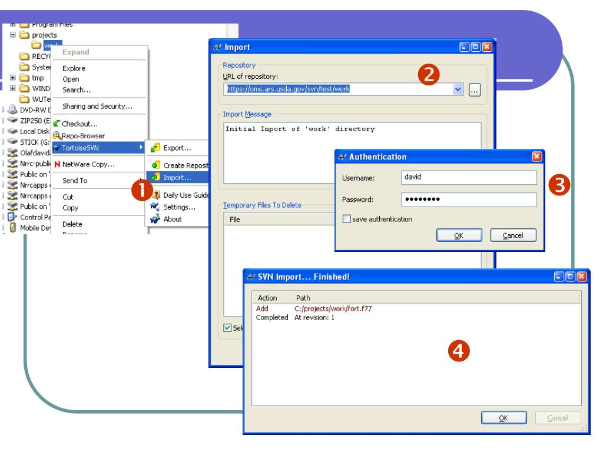Click the Settings icon in TortoiseSVN submenu
The width and height of the screenshot is (603, 452).
point(155,207)
